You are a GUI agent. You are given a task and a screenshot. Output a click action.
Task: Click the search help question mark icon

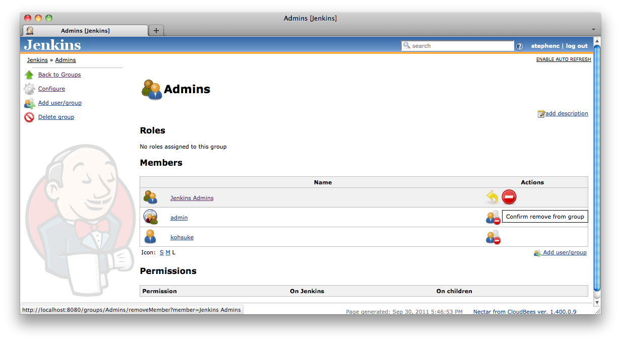click(x=519, y=46)
